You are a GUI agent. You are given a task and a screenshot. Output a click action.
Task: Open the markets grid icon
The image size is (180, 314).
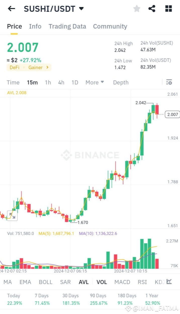coord(168,9)
